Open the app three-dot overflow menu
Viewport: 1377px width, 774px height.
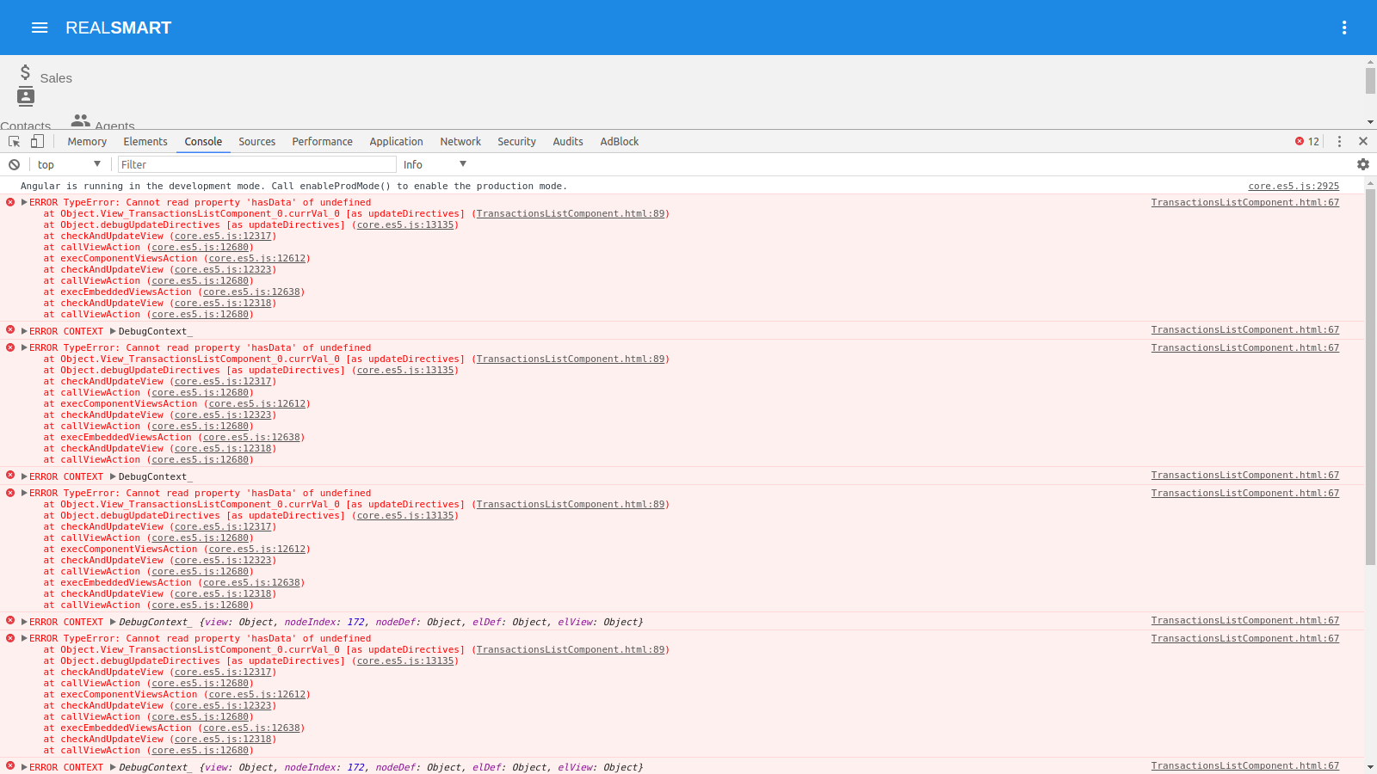(1344, 27)
